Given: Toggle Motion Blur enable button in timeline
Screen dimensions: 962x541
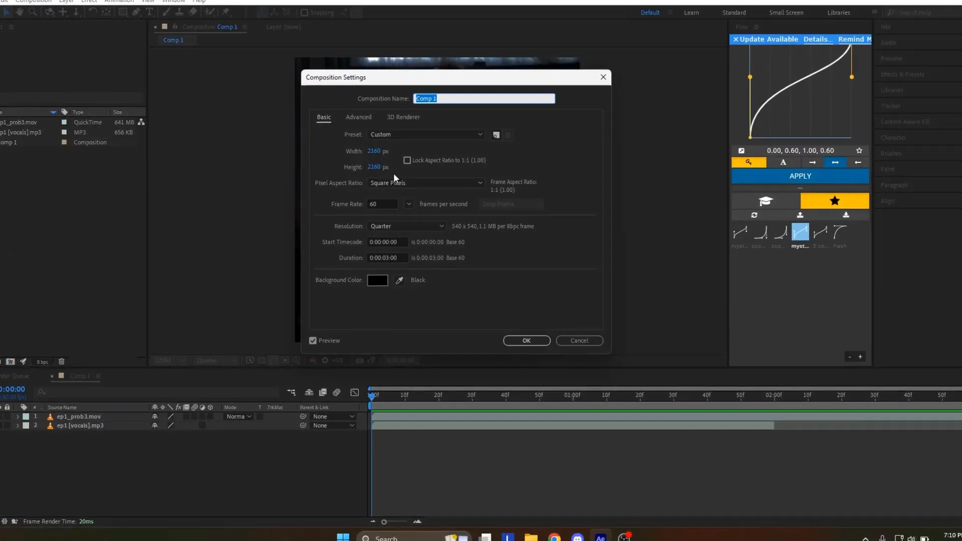Looking at the screenshot, I should click(x=337, y=392).
